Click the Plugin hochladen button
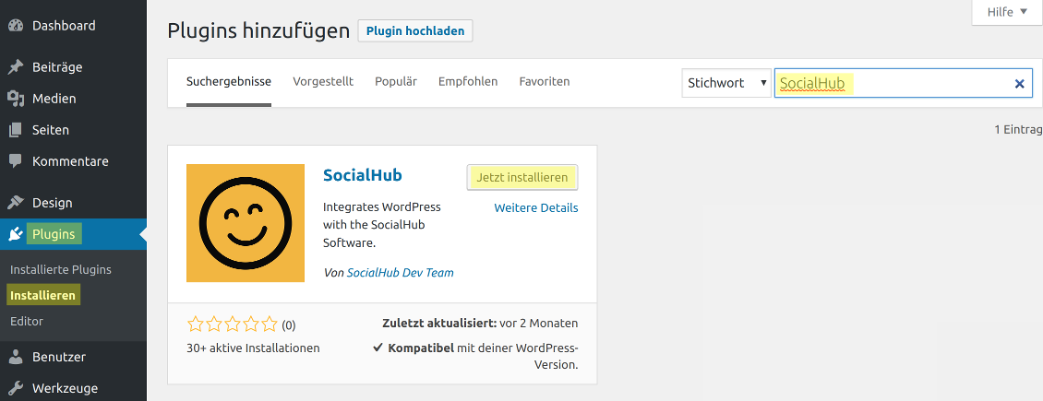The height and width of the screenshot is (401, 1043). click(x=415, y=30)
